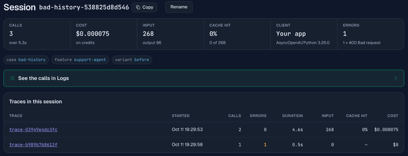Viewport: 408px width, 156px height.
Task: Click the AsyncOpenAI/Python 3.26.0 text
Action: tap(303, 42)
